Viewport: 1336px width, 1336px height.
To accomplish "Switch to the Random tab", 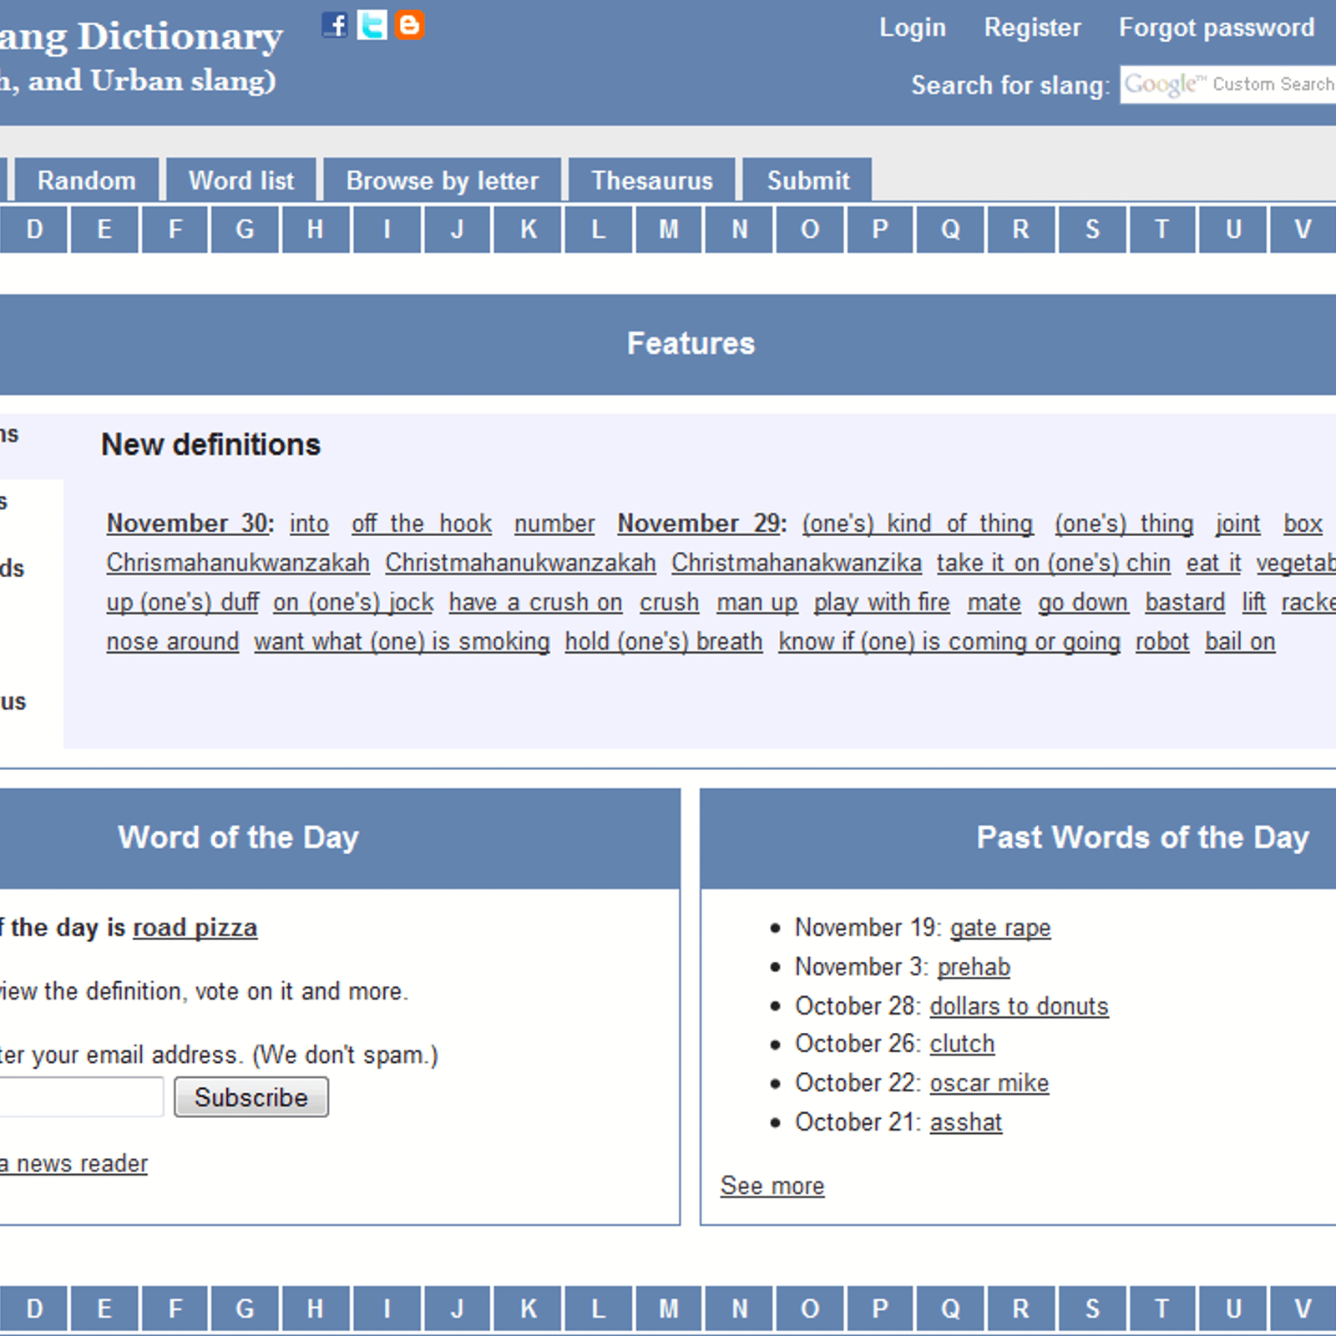I will click(87, 180).
